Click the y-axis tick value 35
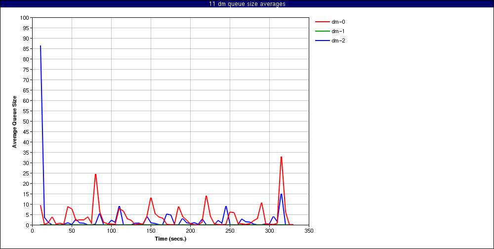 click(27, 153)
